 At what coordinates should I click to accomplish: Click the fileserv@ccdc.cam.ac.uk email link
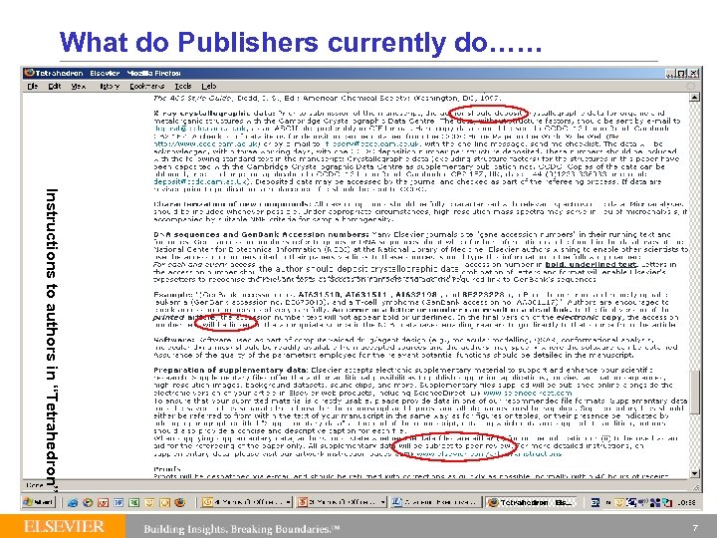coord(371,143)
